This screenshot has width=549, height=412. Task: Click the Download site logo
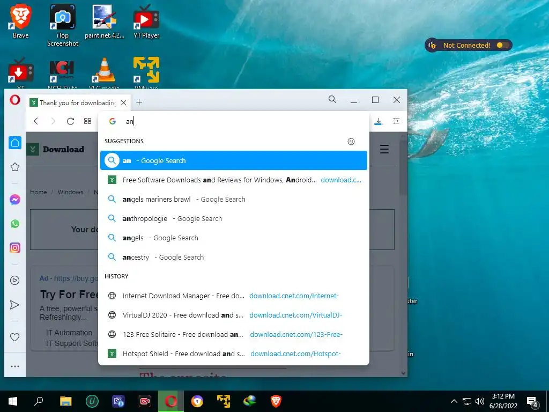(x=55, y=149)
